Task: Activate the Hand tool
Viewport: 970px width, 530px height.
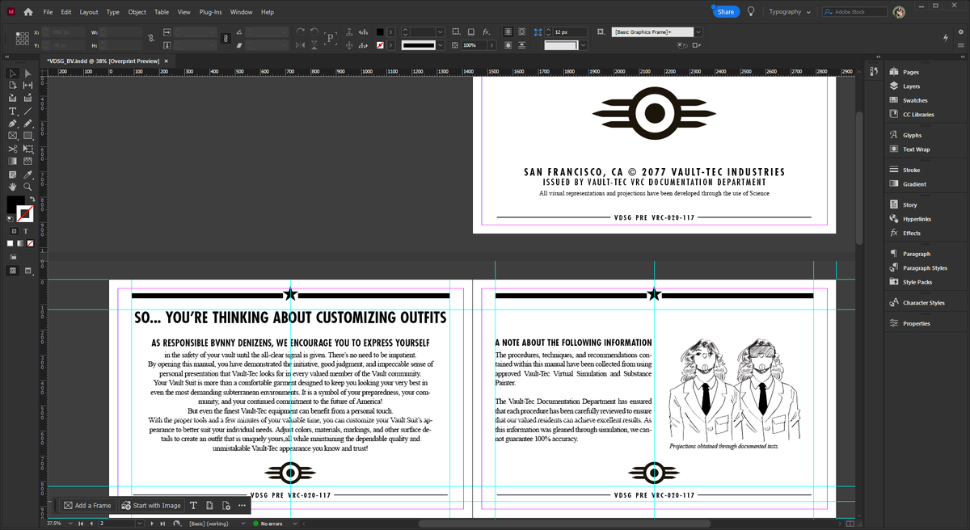Action: pyautogui.click(x=13, y=187)
